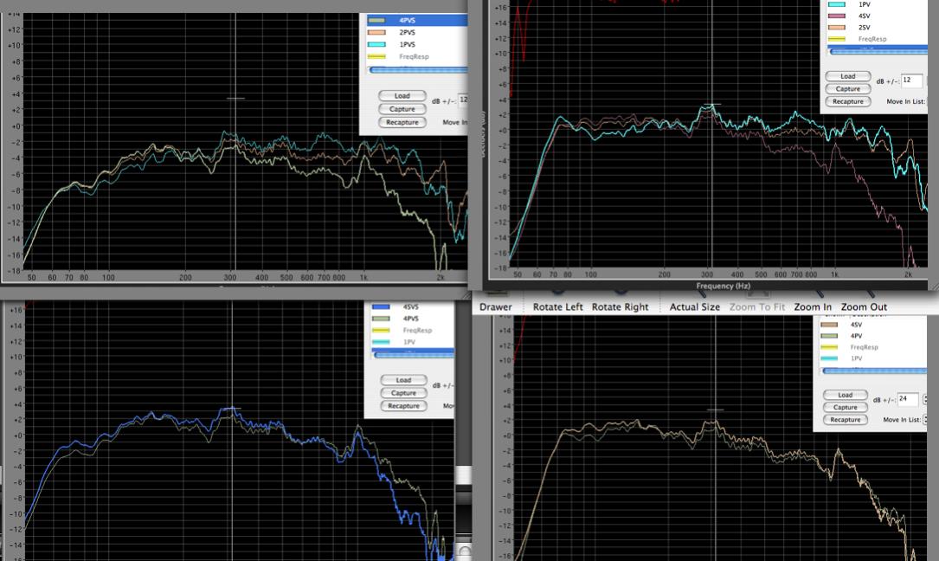Click the cyan 1PV swatch in the 2SV window

pyautogui.click(x=837, y=4)
